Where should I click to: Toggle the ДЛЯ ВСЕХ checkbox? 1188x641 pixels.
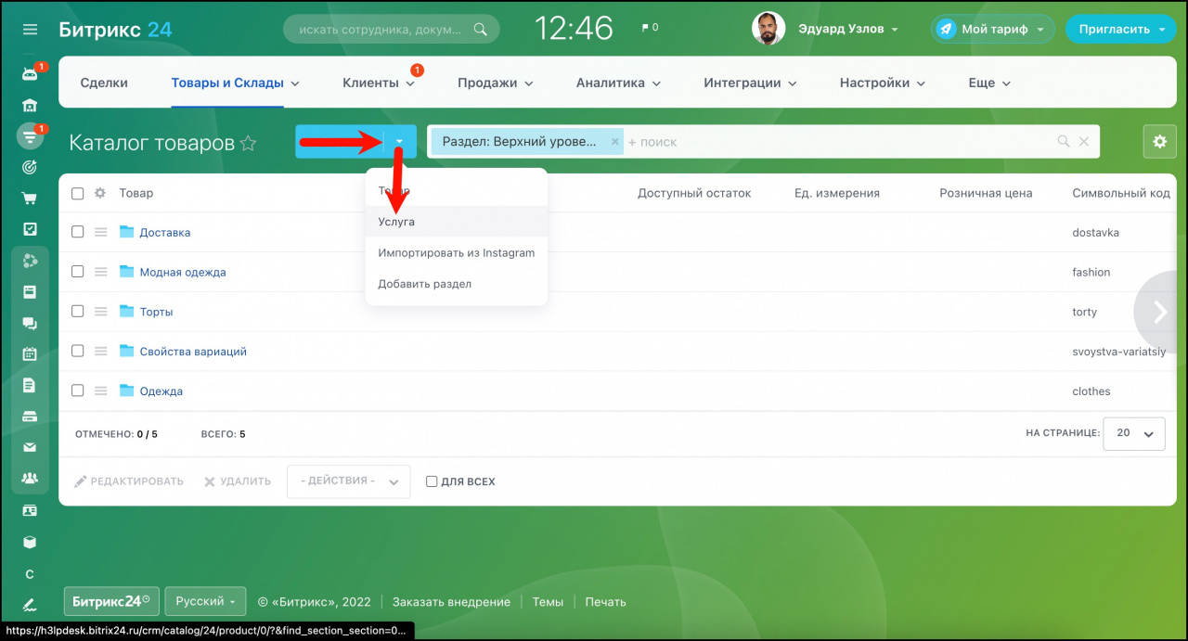tap(432, 481)
